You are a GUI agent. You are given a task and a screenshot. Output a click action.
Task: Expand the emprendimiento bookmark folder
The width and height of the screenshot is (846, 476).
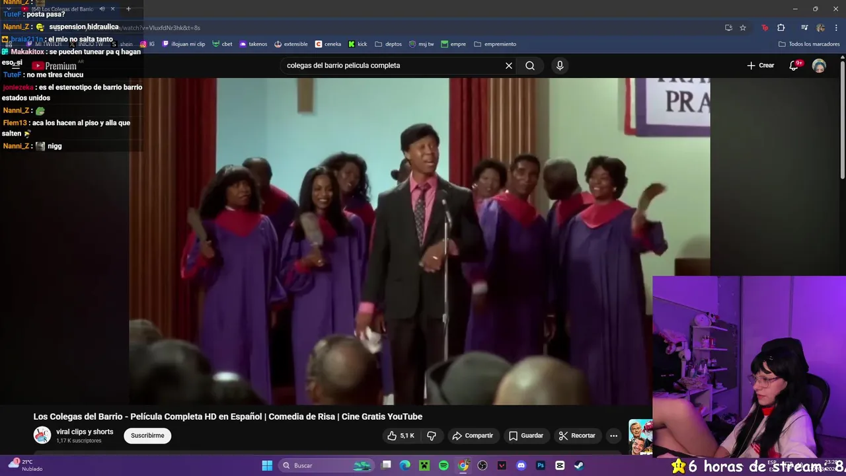[494, 44]
